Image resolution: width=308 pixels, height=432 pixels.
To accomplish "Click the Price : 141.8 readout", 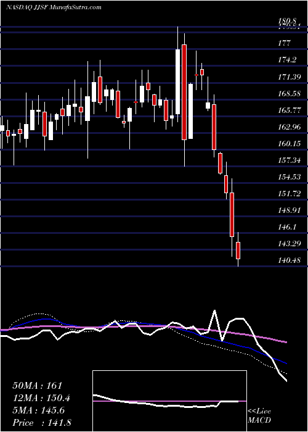I will click(x=42, y=423).
